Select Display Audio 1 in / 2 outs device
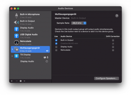Image resolution: width=131 pixels, height=95 pixels. click(30, 29)
